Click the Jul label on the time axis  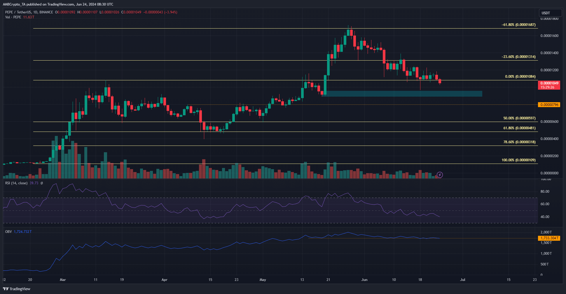[462, 280]
